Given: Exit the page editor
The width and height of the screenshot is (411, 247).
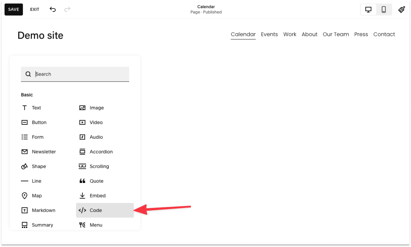Looking at the screenshot, I should [x=34, y=9].
